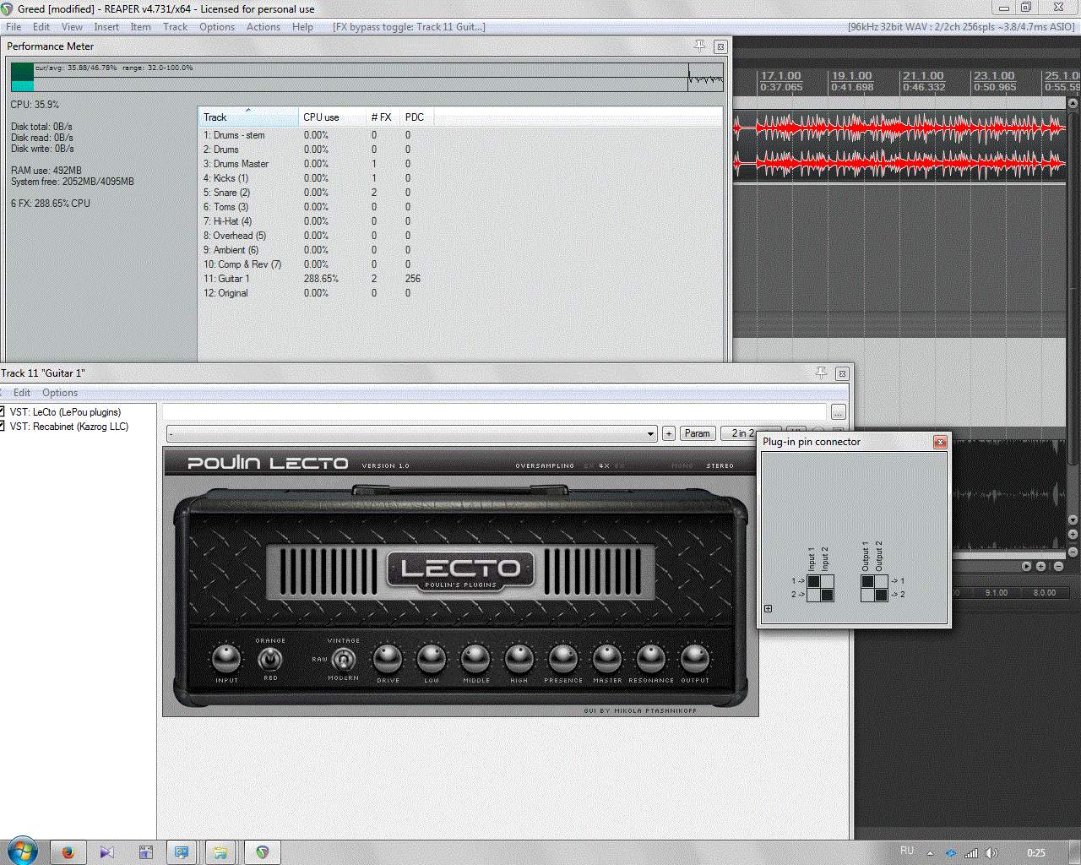This screenshot has width=1081, height=865.
Task: Click the volume icon in system tray
Action: pyautogui.click(x=991, y=852)
